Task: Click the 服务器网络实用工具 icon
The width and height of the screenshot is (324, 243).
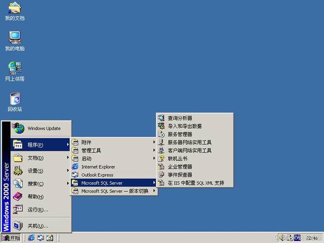Action: (x=161, y=142)
